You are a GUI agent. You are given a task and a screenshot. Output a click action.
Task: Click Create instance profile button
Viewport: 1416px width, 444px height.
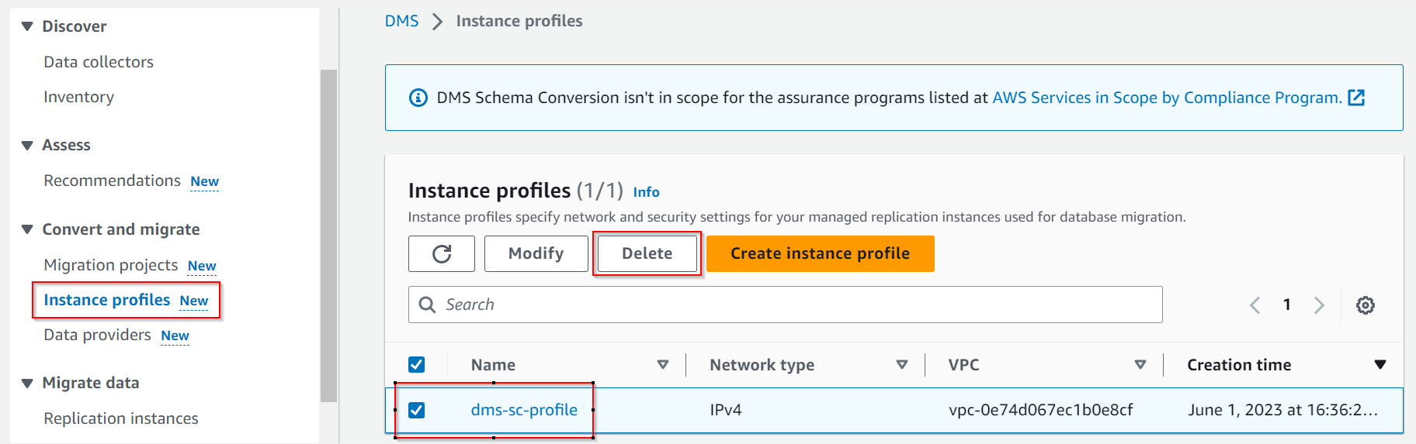[x=820, y=254]
